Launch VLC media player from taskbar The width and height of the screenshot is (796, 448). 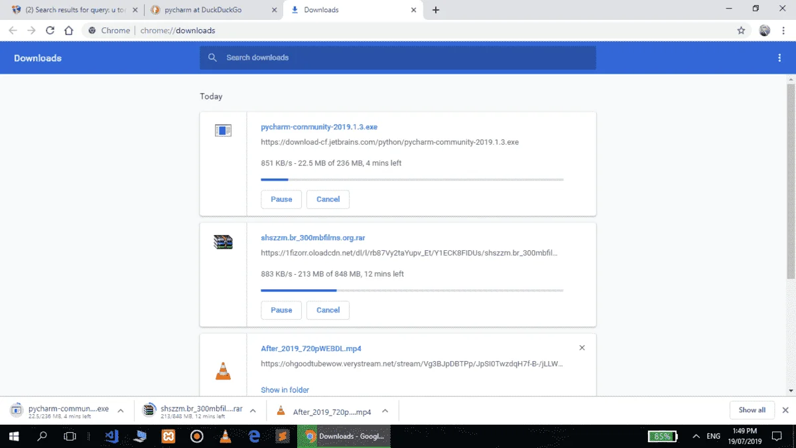[x=226, y=436]
